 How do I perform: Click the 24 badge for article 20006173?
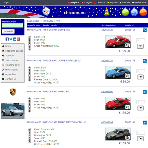145,61
